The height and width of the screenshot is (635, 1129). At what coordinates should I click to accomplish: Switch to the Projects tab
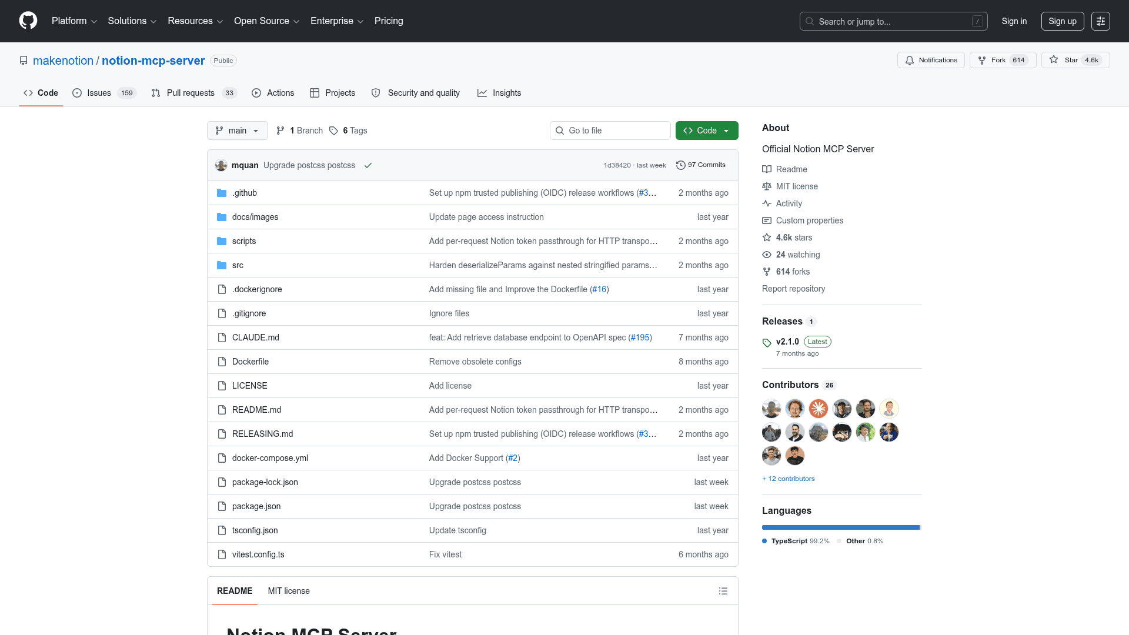click(332, 93)
